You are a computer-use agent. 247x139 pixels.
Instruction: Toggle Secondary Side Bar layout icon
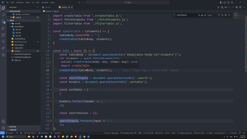click(228, 3)
